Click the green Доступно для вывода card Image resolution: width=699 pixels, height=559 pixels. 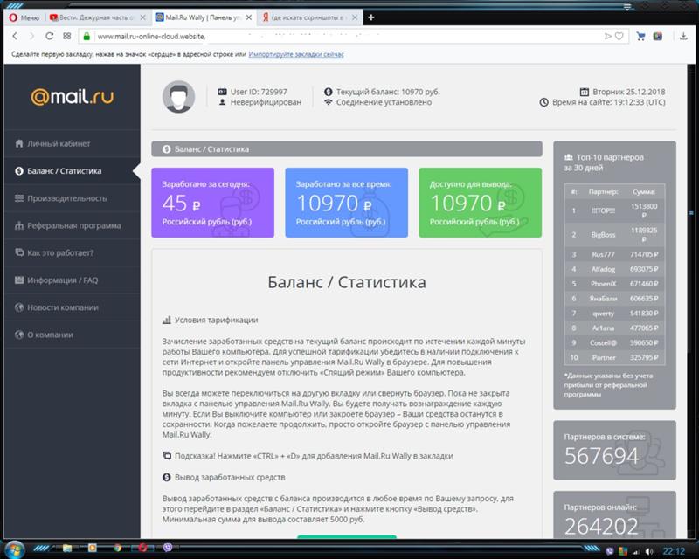click(480, 203)
